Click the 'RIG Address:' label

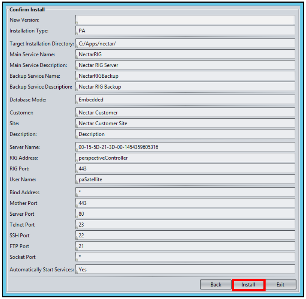click(24, 158)
